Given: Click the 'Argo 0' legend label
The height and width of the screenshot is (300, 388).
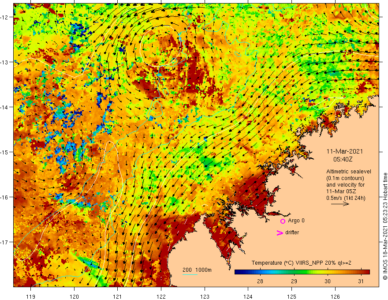Looking at the screenshot, I should 296,221.
